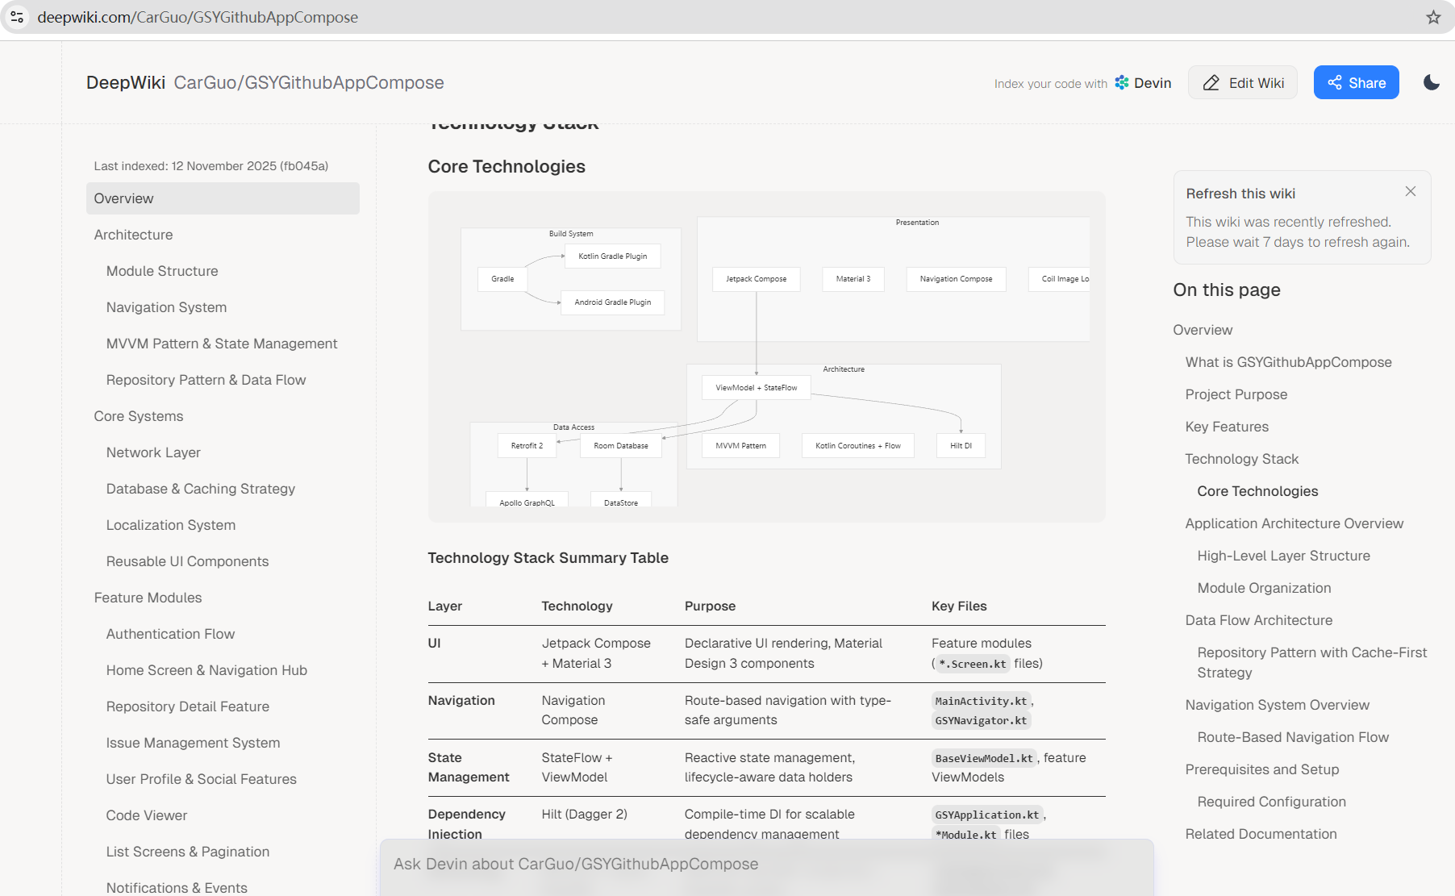Open the Devin link
Viewport: 1455px width, 896px height.
(1144, 82)
